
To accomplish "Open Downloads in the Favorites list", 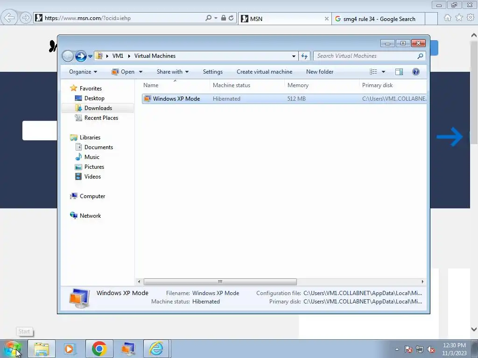I will tap(98, 108).
